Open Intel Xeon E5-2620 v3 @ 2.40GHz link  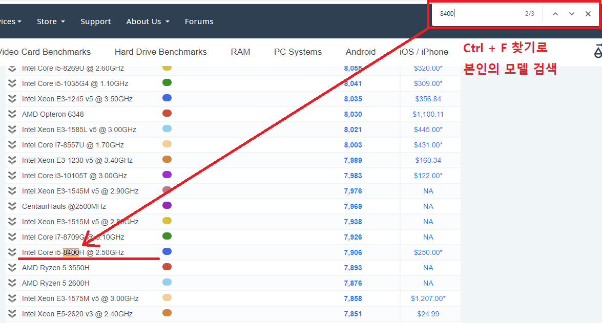(x=77, y=314)
